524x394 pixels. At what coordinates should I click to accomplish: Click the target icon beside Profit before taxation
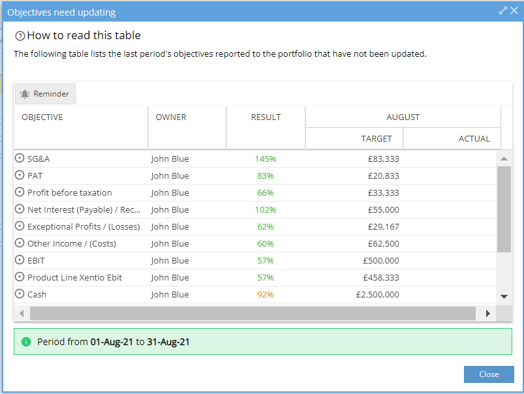tap(20, 192)
